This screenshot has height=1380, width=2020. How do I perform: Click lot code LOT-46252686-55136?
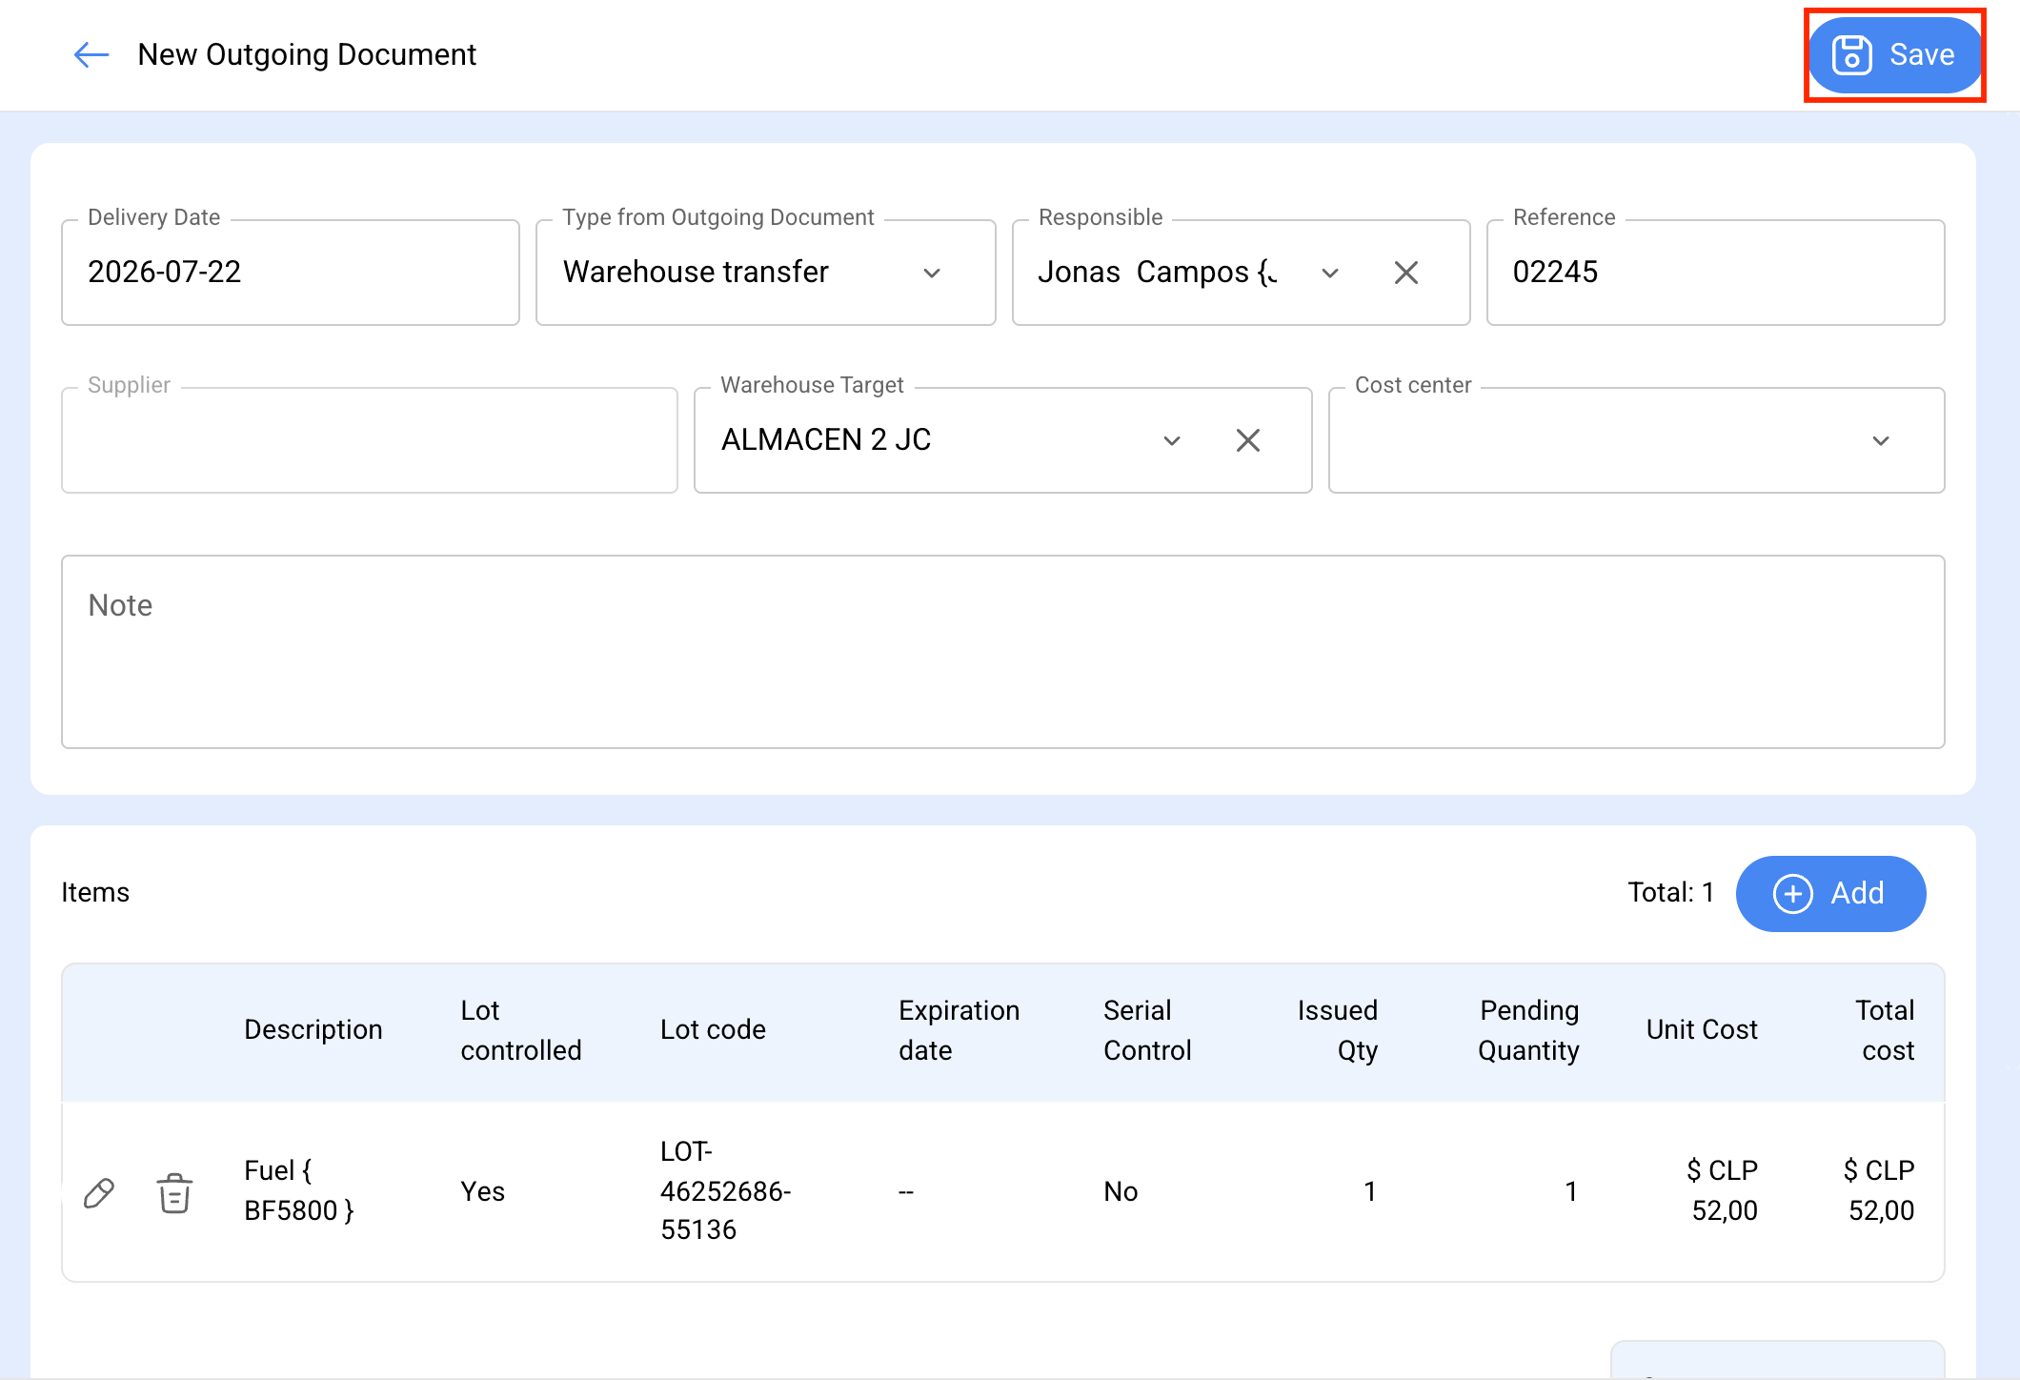pyautogui.click(x=726, y=1191)
